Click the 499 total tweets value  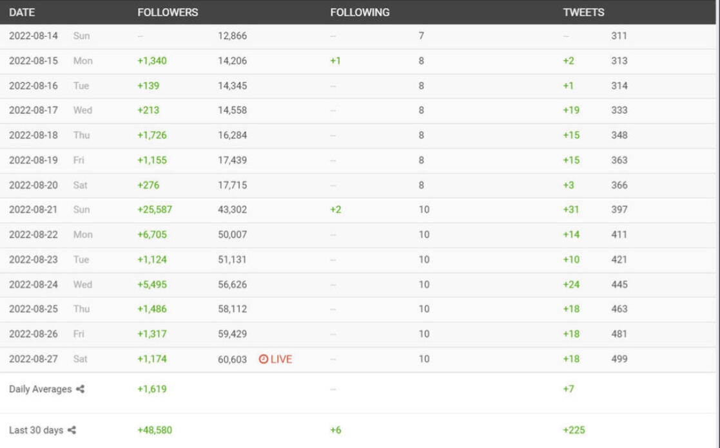[x=619, y=359]
